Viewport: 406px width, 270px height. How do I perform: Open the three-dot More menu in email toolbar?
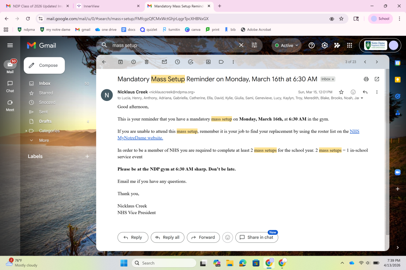click(233, 62)
